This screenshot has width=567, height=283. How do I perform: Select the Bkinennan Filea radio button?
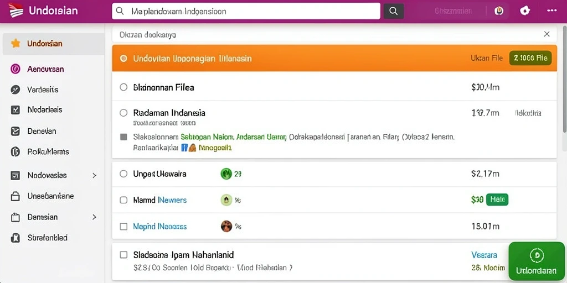tap(123, 87)
